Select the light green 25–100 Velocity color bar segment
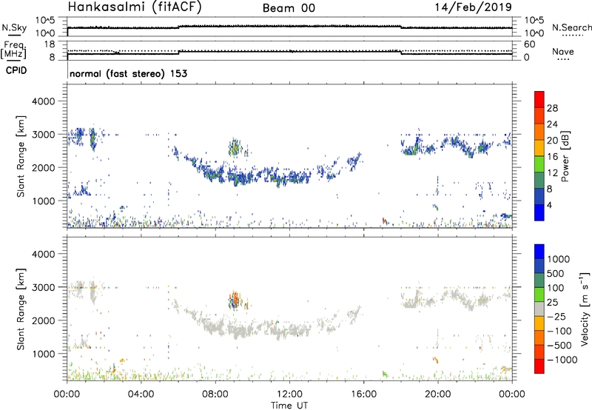Screen dimensions: 592x410 (539, 295)
